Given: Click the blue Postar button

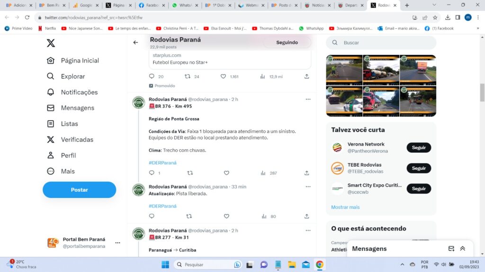Looking at the screenshot, I should 79,190.
